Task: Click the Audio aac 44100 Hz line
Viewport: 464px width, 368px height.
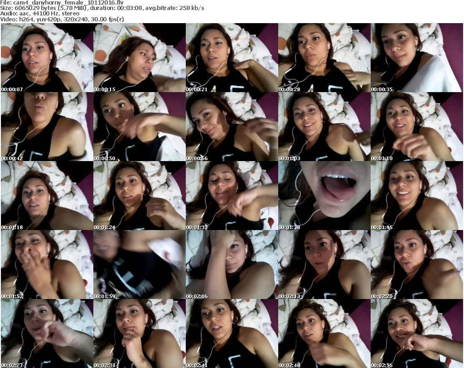Action: coord(40,14)
